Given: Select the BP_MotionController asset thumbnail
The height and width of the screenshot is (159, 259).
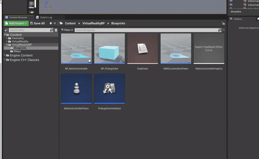Looking at the screenshot, I should (76, 49).
